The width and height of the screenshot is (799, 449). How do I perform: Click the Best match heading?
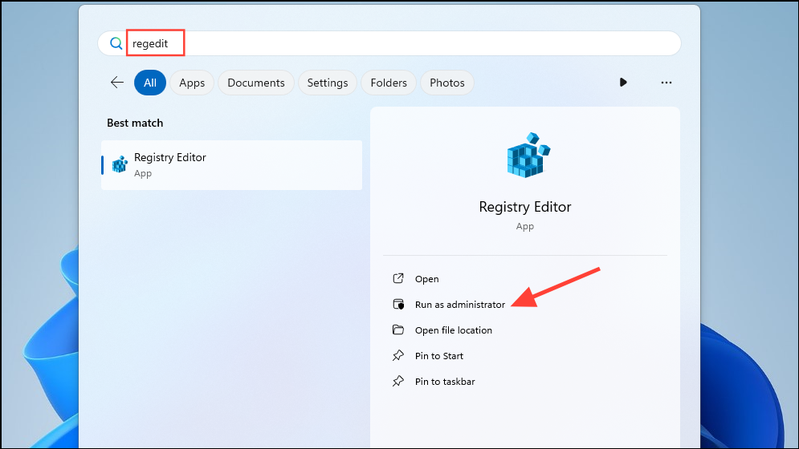click(x=135, y=123)
